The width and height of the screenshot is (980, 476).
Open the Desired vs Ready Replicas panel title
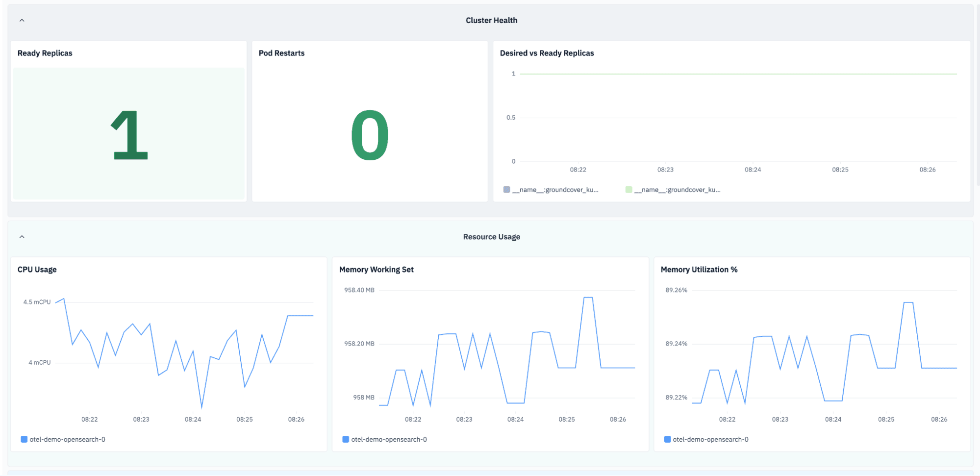[x=547, y=53]
